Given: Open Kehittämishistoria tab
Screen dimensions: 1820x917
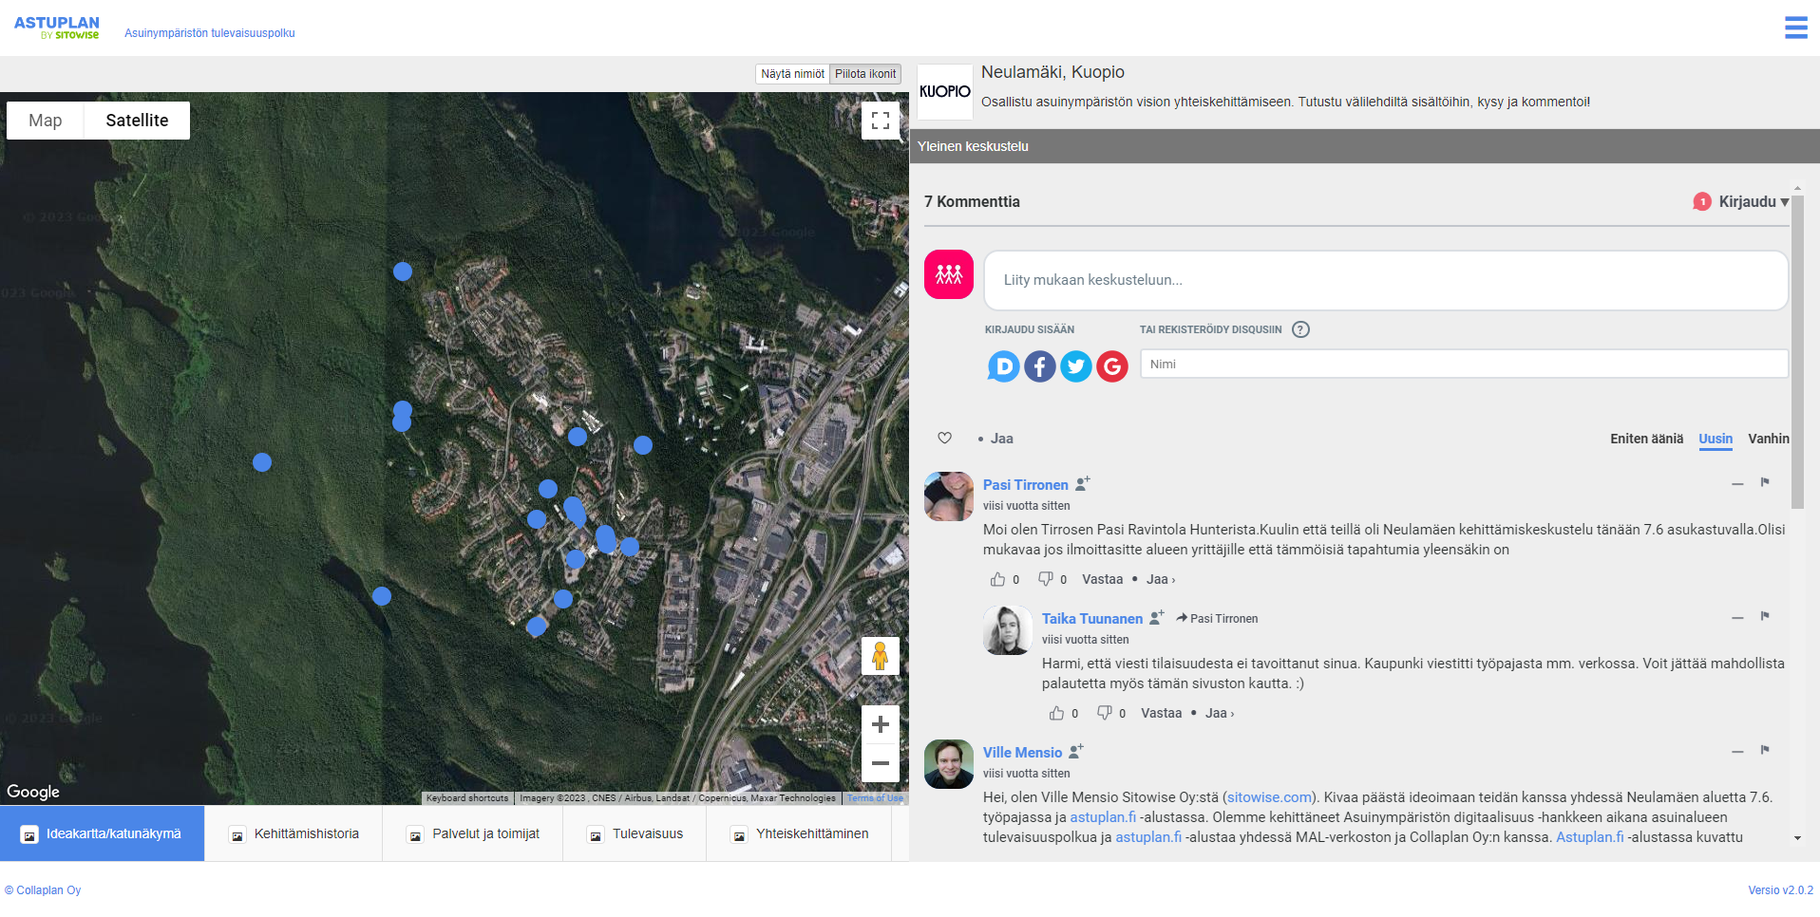Looking at the screenshot, I should pos(294,833).
